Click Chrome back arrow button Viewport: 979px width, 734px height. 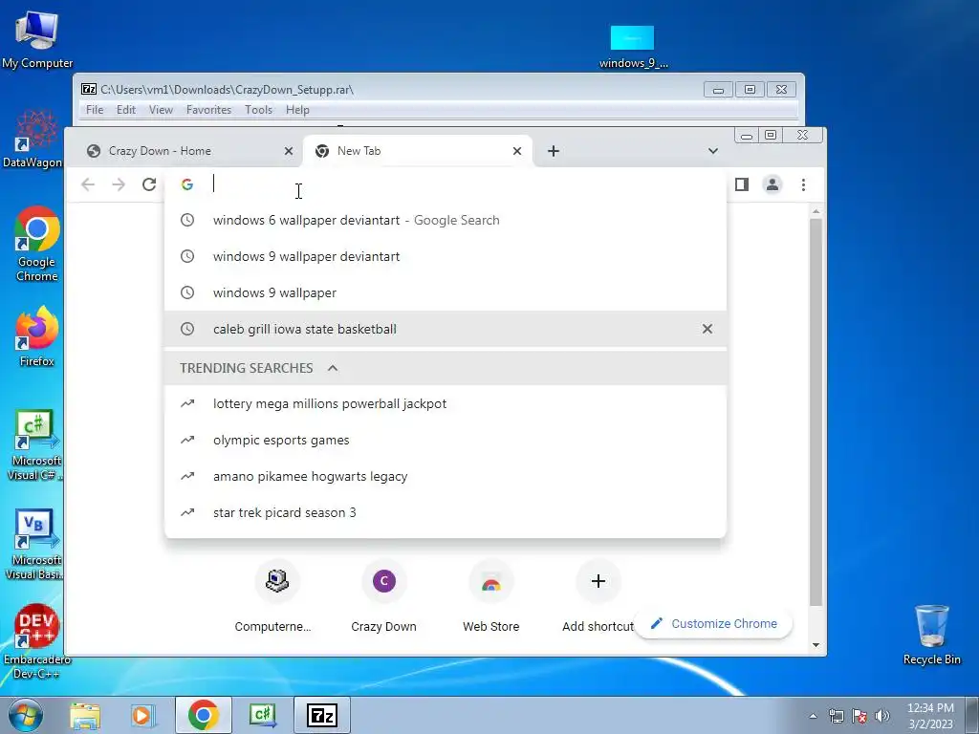point(88,184)
